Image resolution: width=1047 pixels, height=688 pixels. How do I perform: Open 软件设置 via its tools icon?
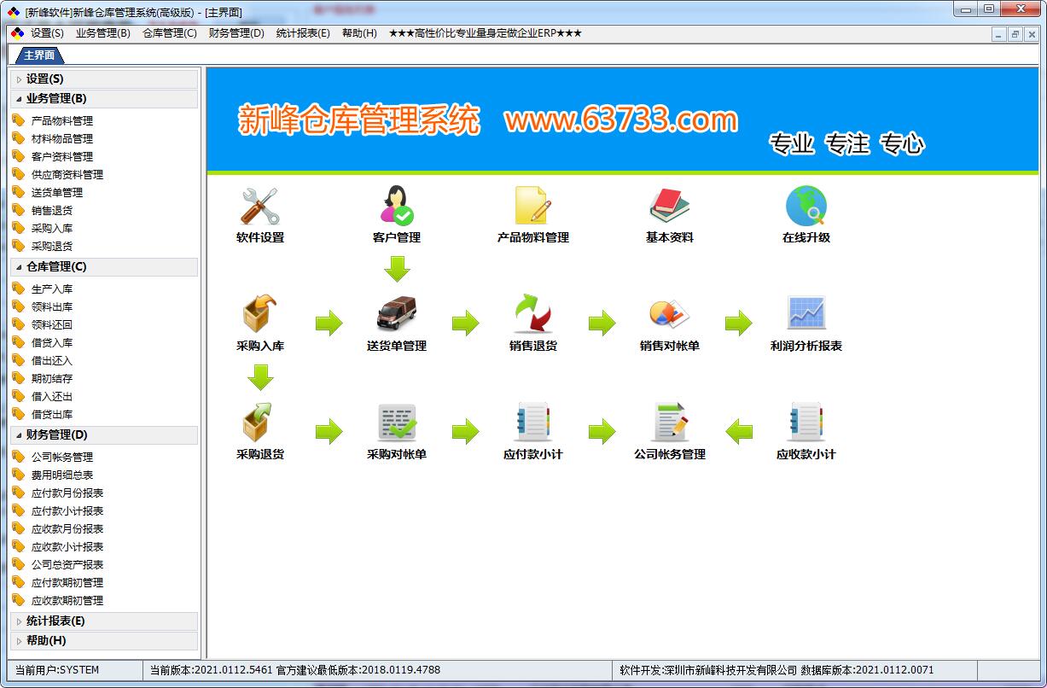(260, 205)
